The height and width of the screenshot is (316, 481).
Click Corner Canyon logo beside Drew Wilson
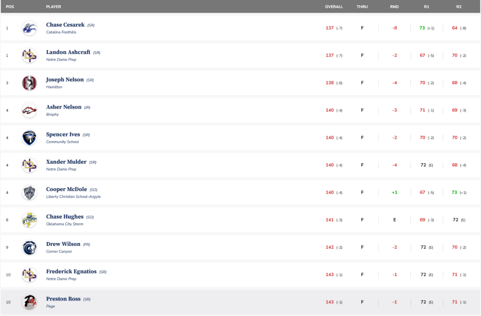pyautogui.click(x=29, y=247)
